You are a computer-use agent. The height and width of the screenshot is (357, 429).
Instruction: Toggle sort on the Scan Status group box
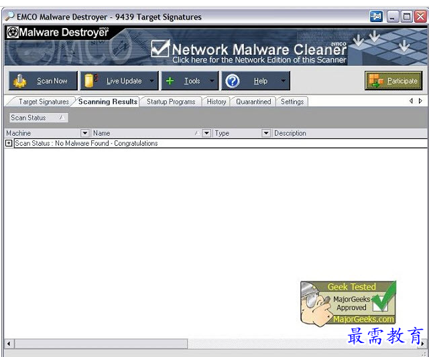pyautogui.click(x=39, y=118)
